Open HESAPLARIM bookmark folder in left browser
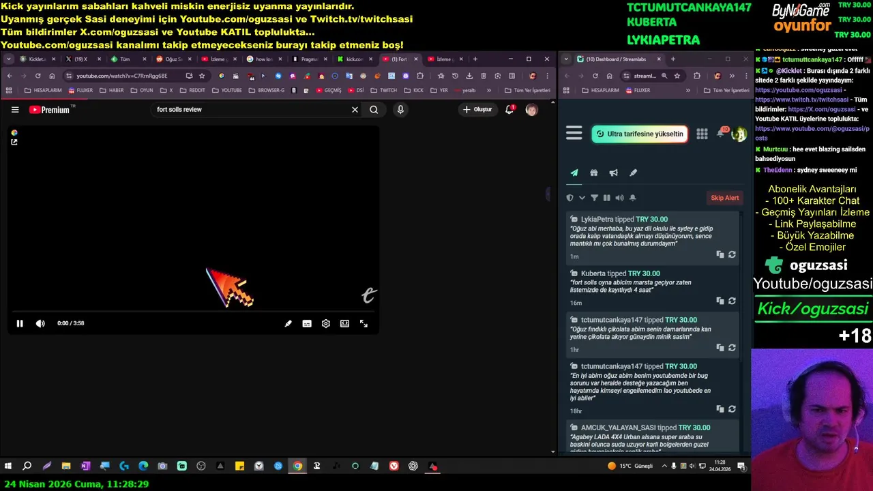Image resolution: width=873 pixels, height=491 pixels. pos(42,90)
